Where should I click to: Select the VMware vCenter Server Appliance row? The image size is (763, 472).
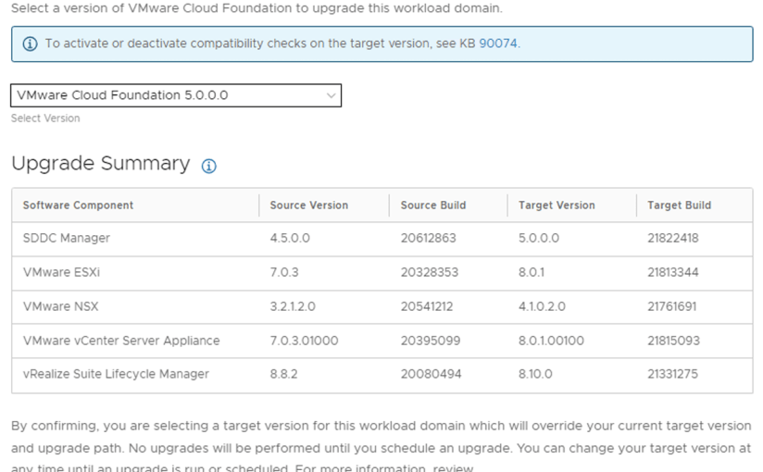[121, 341]
